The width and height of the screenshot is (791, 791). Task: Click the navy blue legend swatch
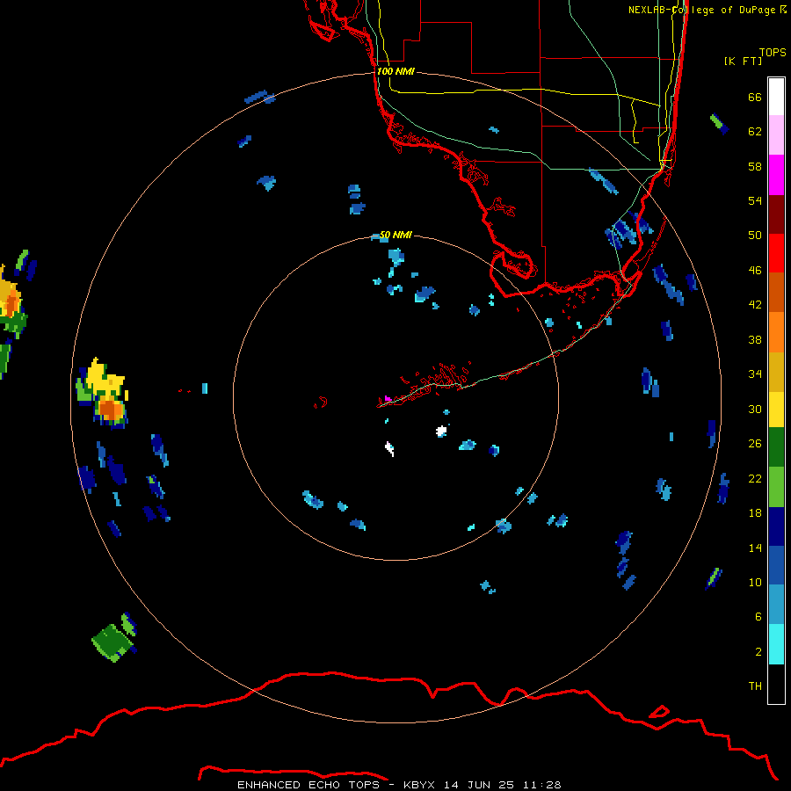click(776, 526)
